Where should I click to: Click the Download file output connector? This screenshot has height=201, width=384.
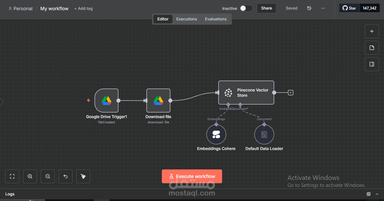click(171, 101)
